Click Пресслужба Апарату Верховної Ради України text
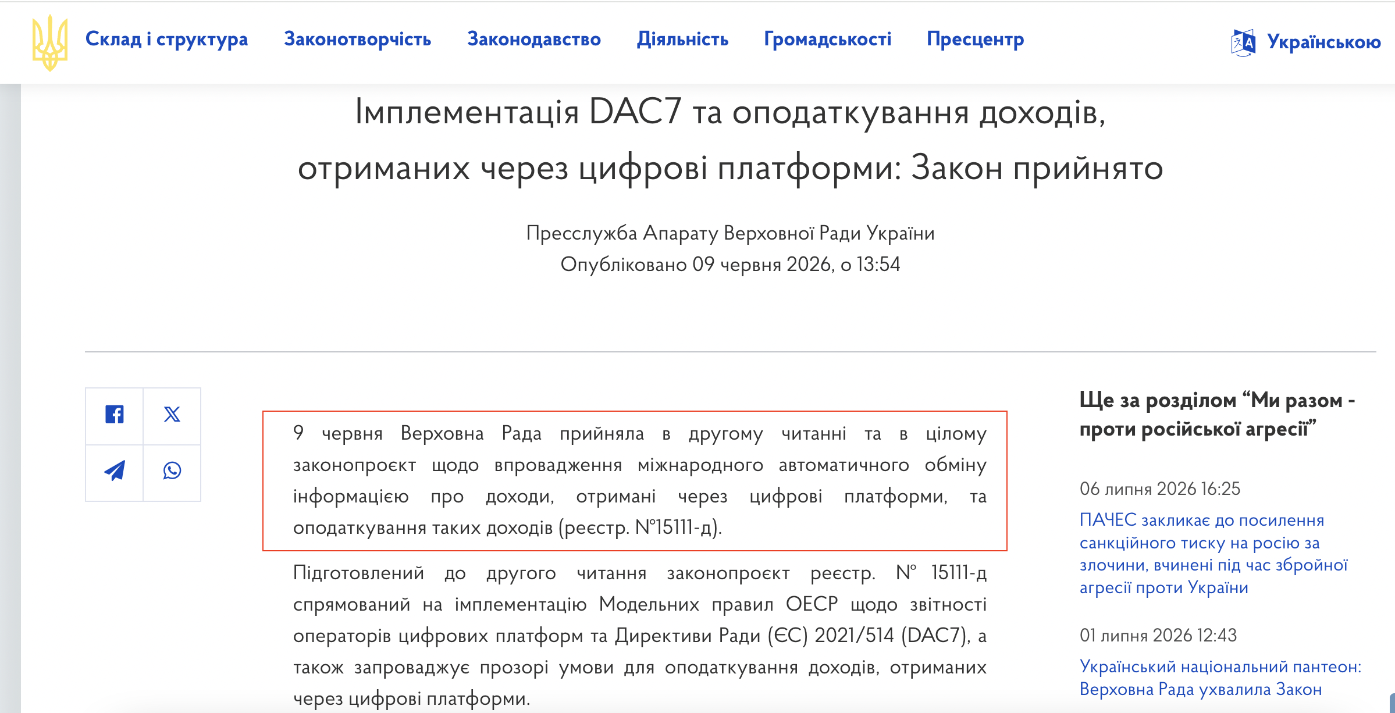Image resolution: width=1395 pixels, height=713 pixels. click(x=731, y=233)
